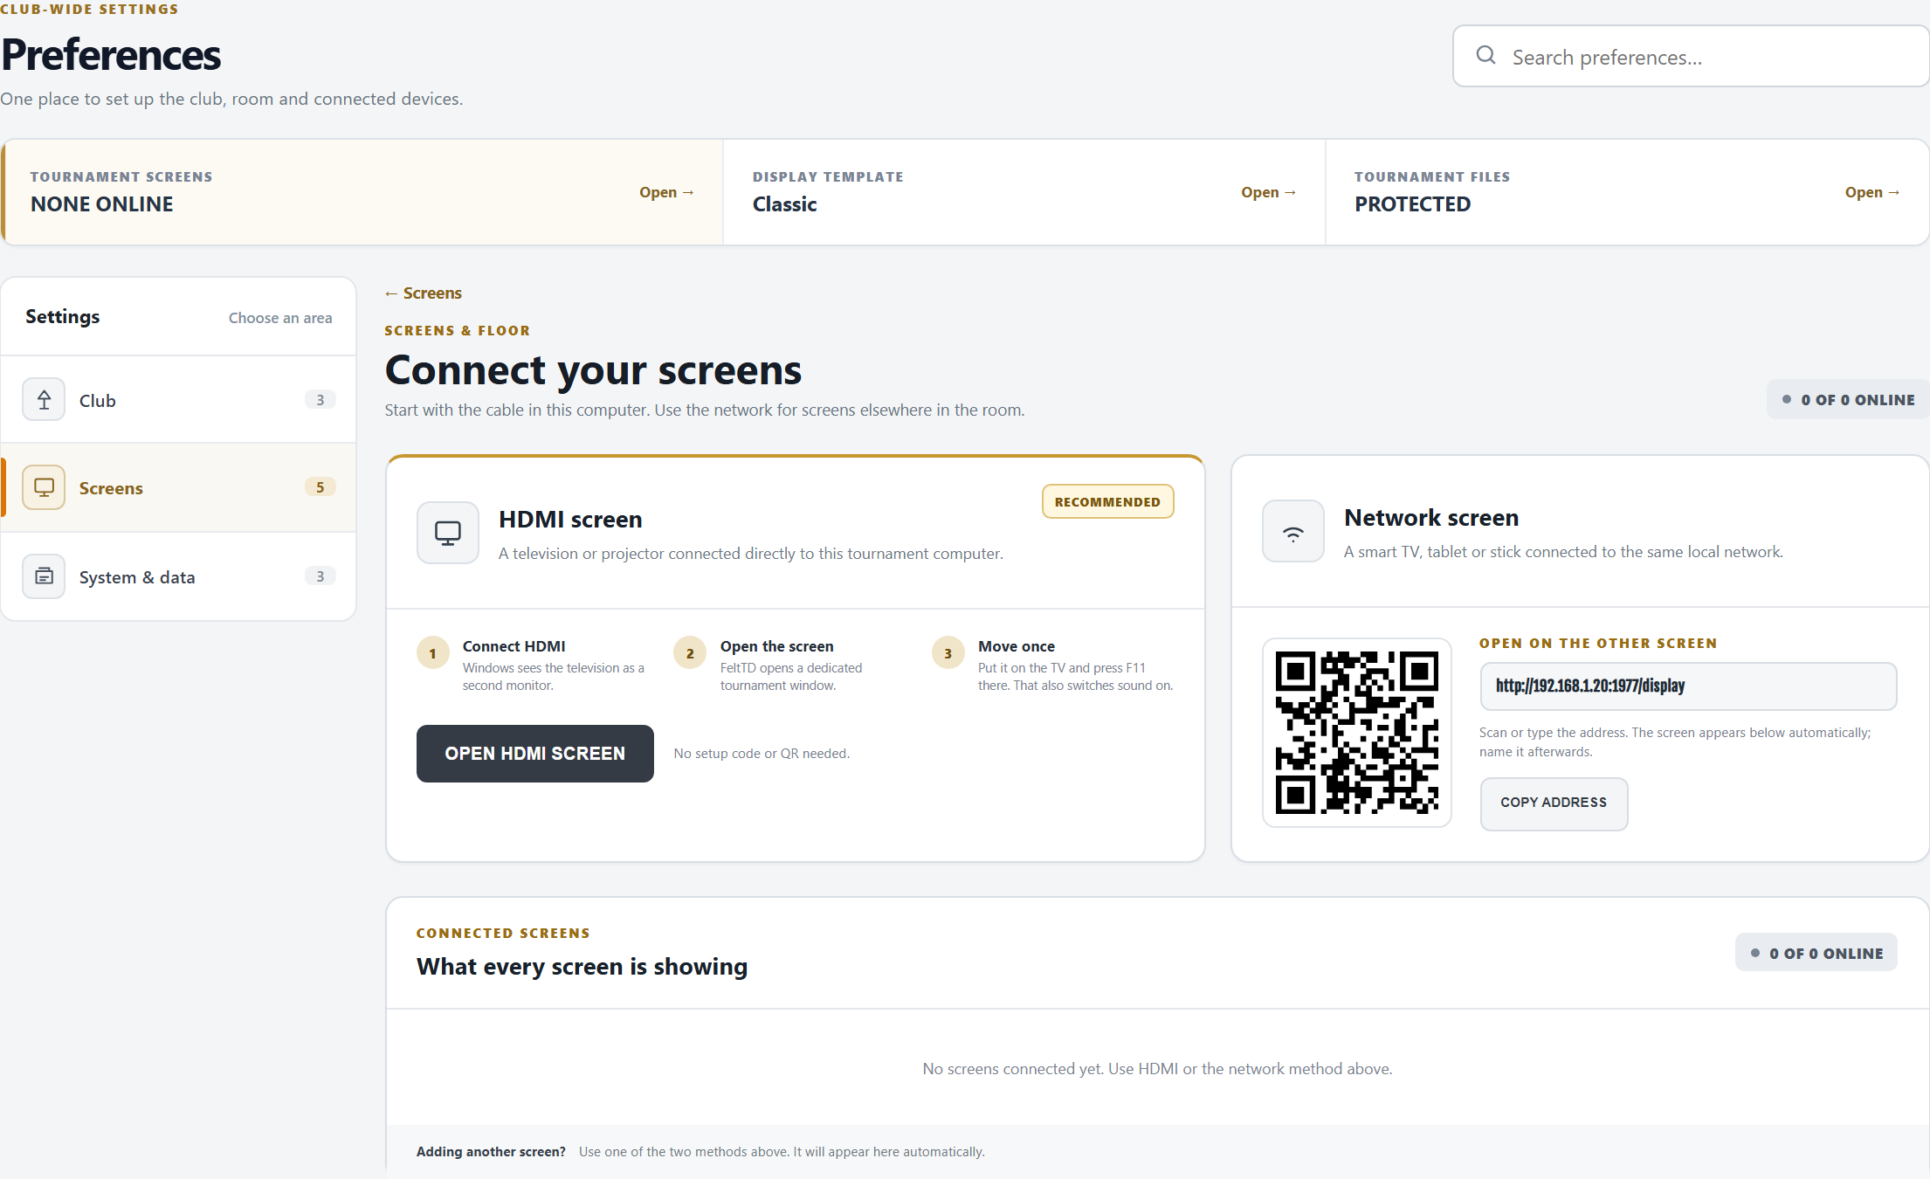
Task: Click the Classic template name
Action: pos(785,204)
